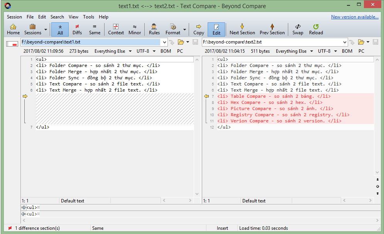The height and width of the screenshot is (234, 384).
Task: Jump to Next Section
Action: tap(242, 30)
